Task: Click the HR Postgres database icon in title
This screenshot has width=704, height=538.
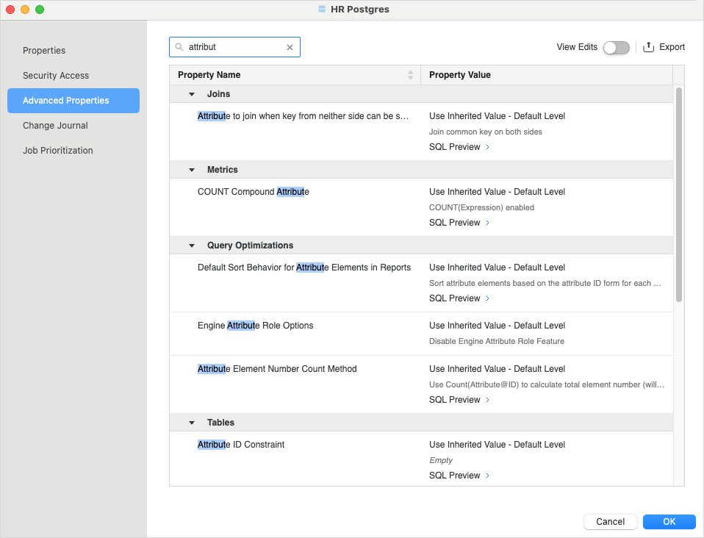Action: pyautogui.click(x=322, y=10)
